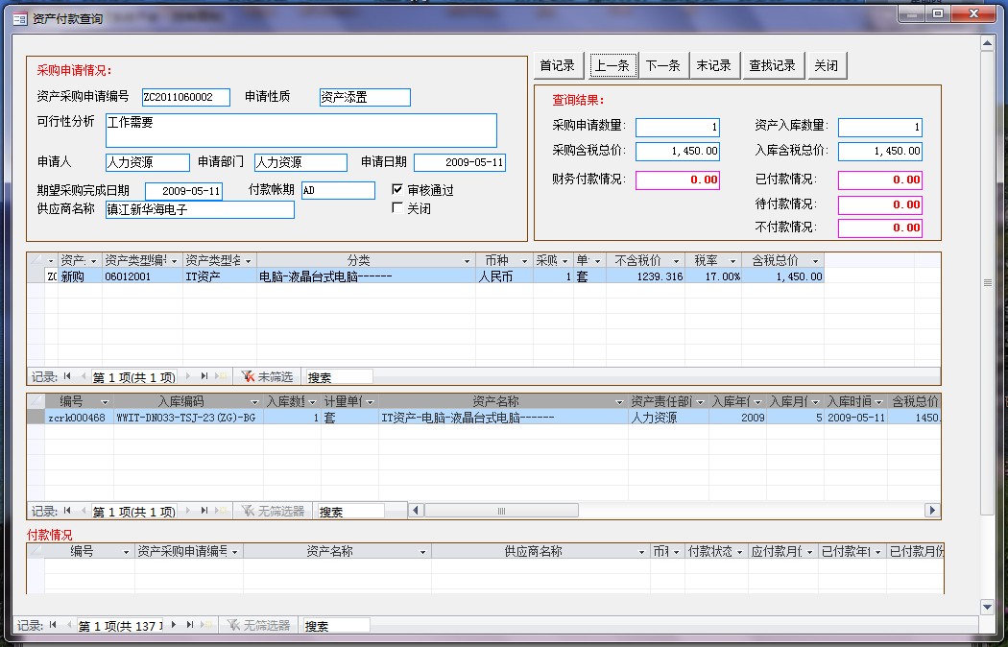This screenshot has height=647, width=1008.
Task: Open 分类 column filter dropdown
Action: click(468, 261)
